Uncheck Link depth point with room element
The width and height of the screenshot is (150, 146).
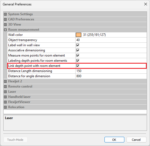point(78,66)
